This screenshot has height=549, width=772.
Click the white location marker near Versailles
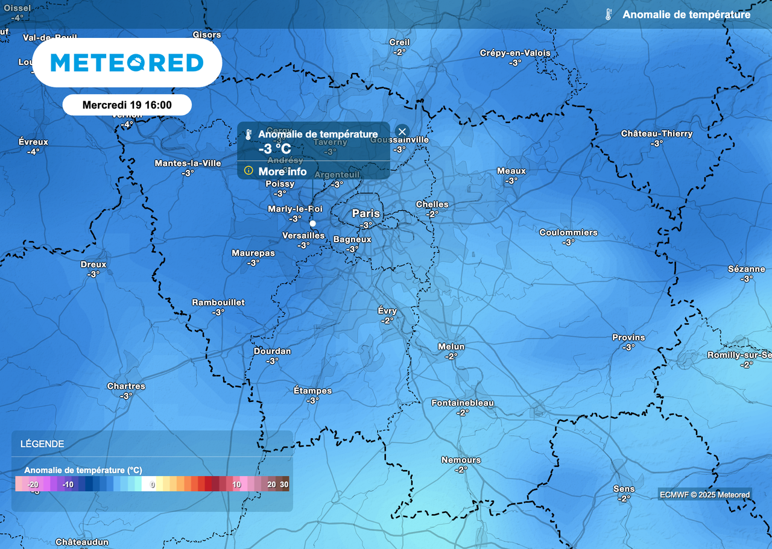313,223
